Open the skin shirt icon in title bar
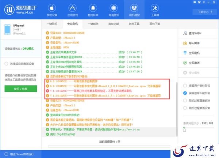The height and width of the screenshot is (158, 219). click(199, 3)
